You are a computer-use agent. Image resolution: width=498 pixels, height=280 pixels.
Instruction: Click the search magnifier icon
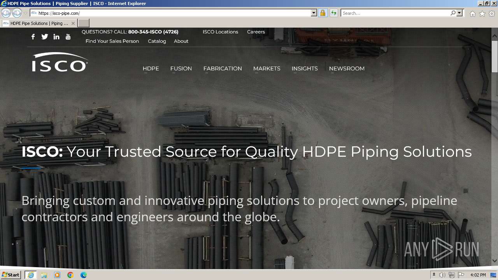pyautogui.click(x=453, y=13)
